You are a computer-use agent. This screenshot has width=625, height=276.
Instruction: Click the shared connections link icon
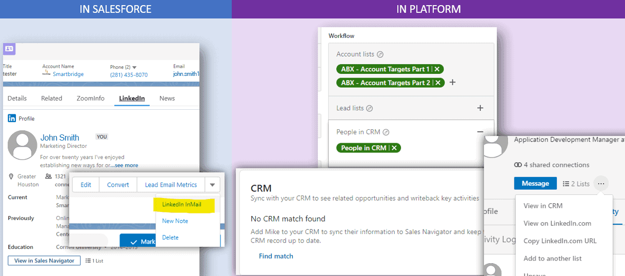tap(518, 165)
